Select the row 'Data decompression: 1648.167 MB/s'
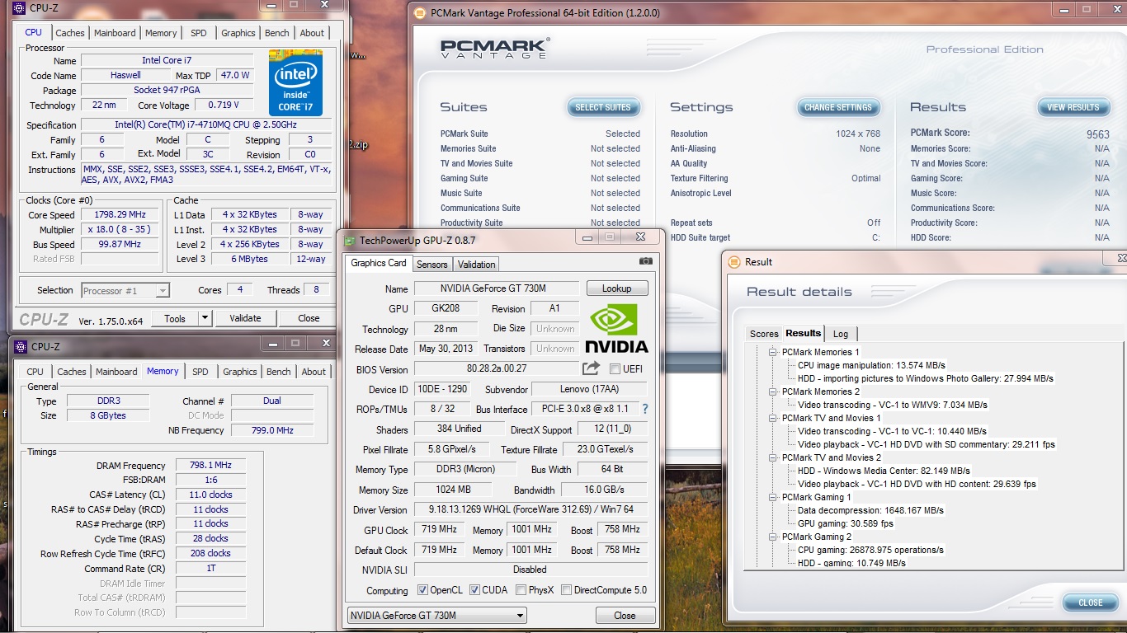The image size is (1127, 633). tap(870, 510)
